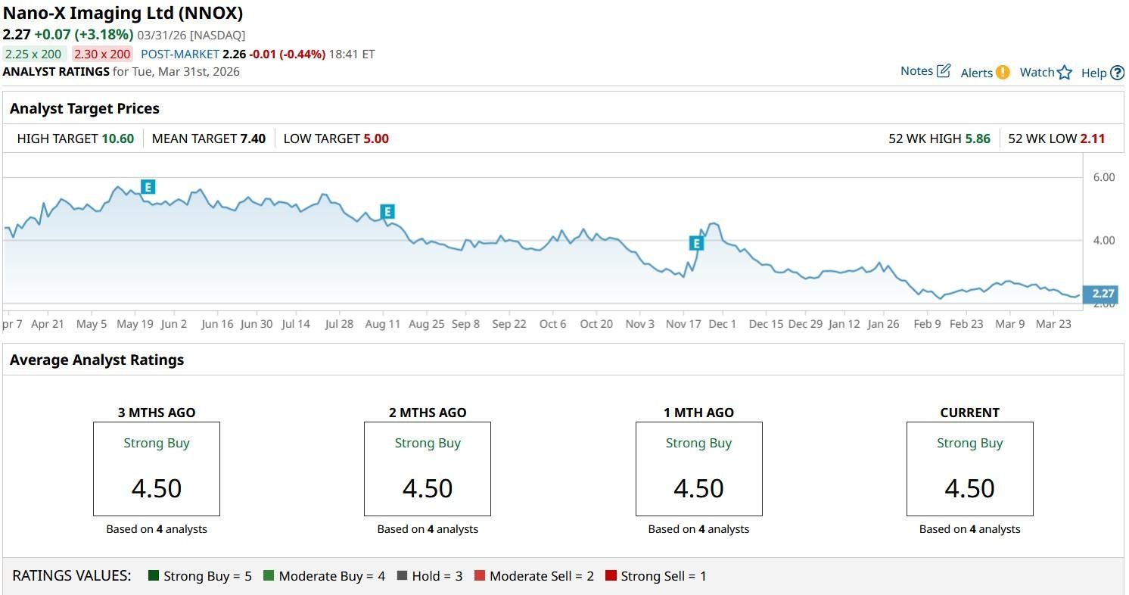
Task: Click the Notes link
Action: tap(916, 71)
